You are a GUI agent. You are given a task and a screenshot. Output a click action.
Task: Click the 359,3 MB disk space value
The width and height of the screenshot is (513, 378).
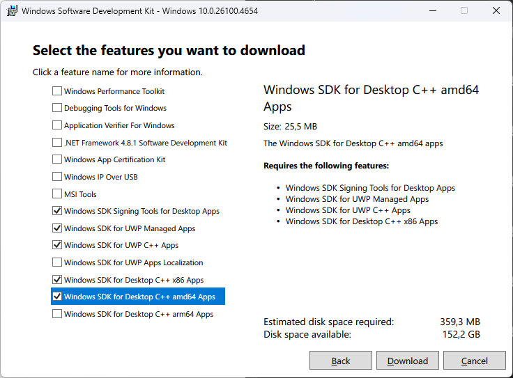tap(460, 322)
